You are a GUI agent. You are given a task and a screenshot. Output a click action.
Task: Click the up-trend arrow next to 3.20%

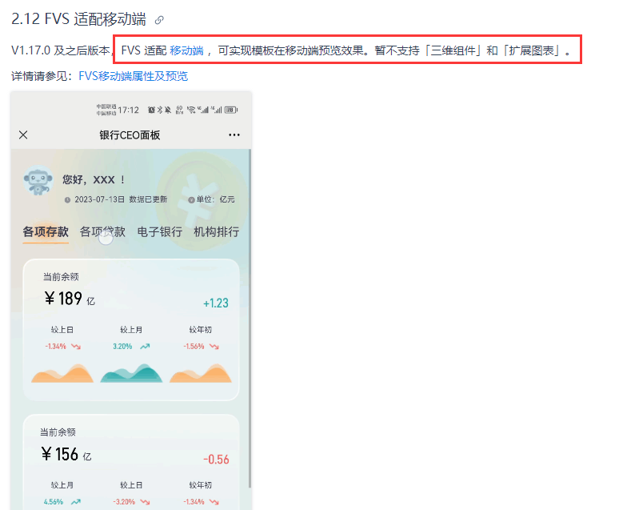pos(145,347)
